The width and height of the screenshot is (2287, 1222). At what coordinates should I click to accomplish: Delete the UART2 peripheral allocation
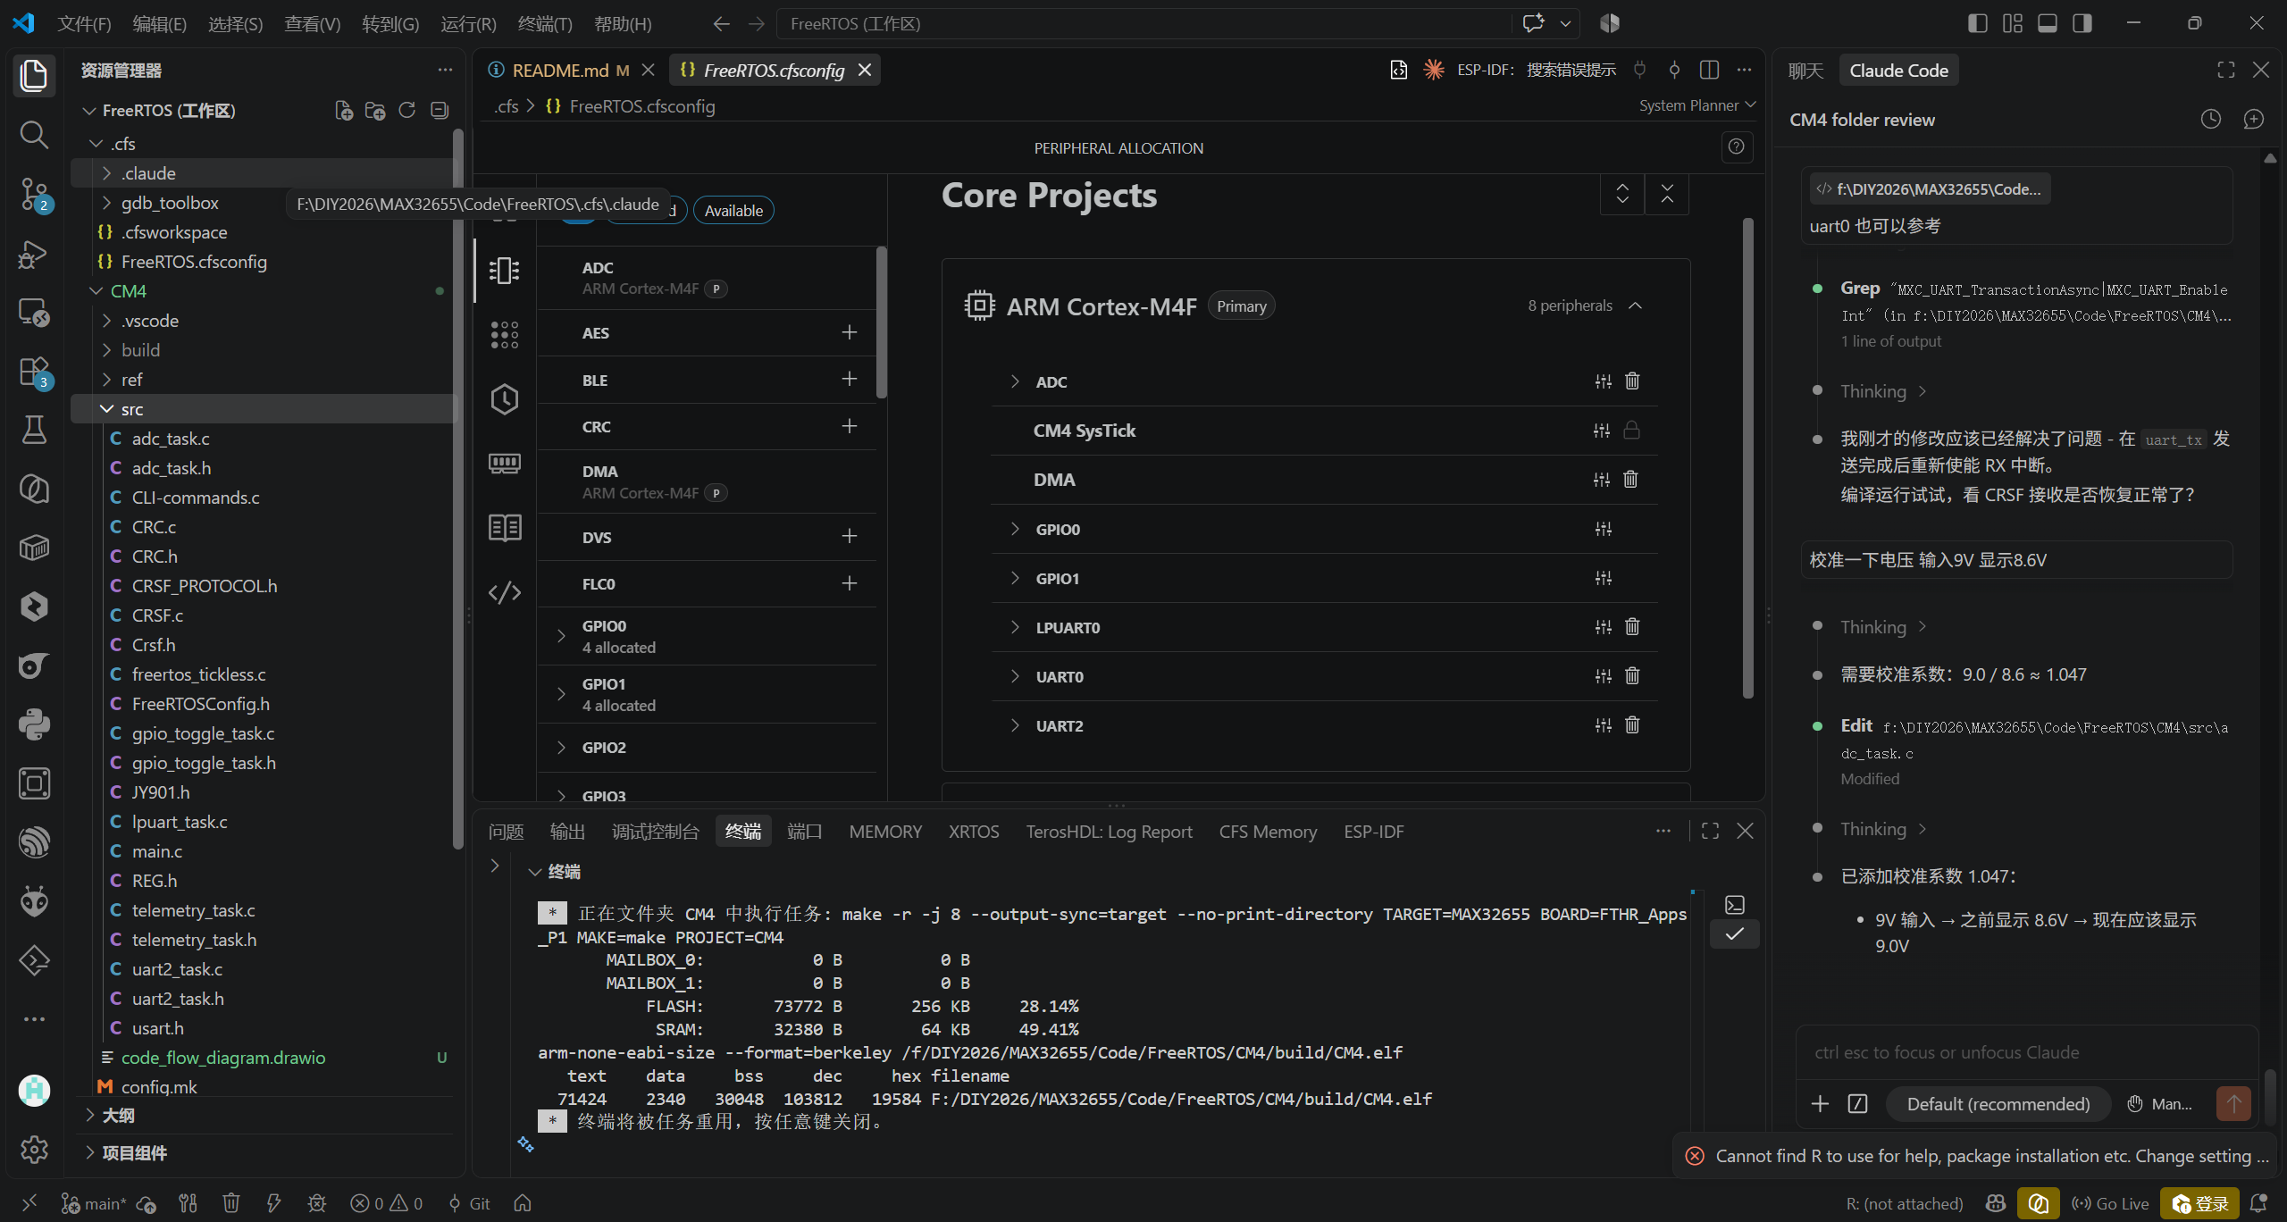1632,725
